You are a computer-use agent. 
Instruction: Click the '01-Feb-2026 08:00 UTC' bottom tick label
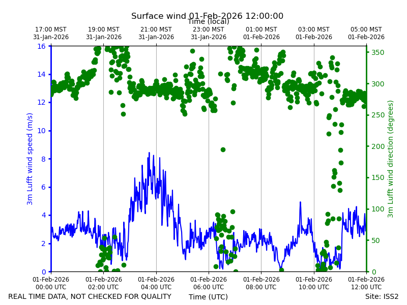point(261,283)
